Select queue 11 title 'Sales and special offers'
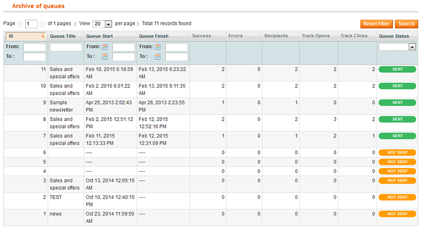Screen dimensions: 423x230 click(66, 73)
